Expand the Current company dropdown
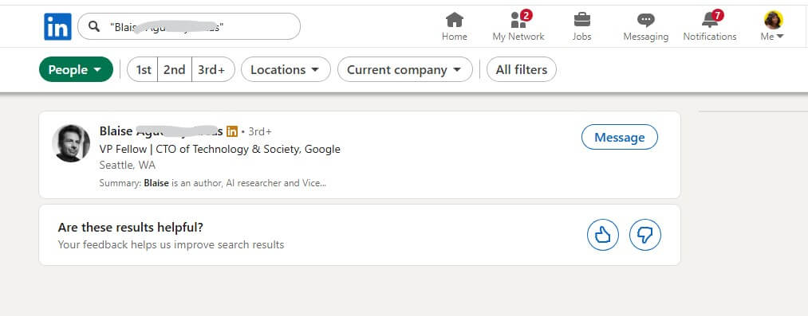 [x=404, y=69]
